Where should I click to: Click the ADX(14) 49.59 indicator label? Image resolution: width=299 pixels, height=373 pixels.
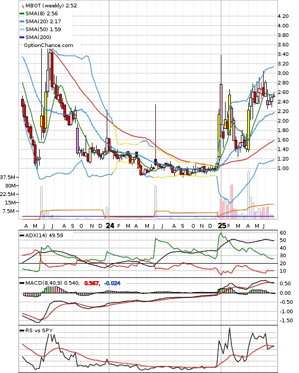coord(44,235)
